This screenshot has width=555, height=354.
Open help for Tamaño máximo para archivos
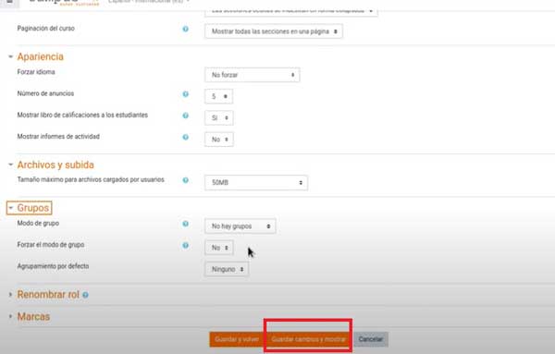(185, 180)
